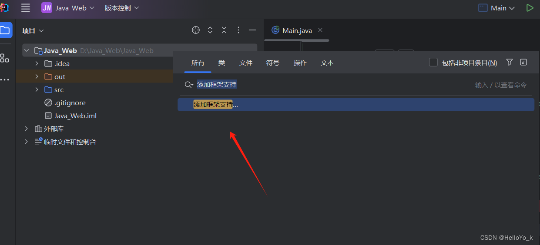Click the Main.java class file icon
The image size is (540, 245).
click(275, 30)
